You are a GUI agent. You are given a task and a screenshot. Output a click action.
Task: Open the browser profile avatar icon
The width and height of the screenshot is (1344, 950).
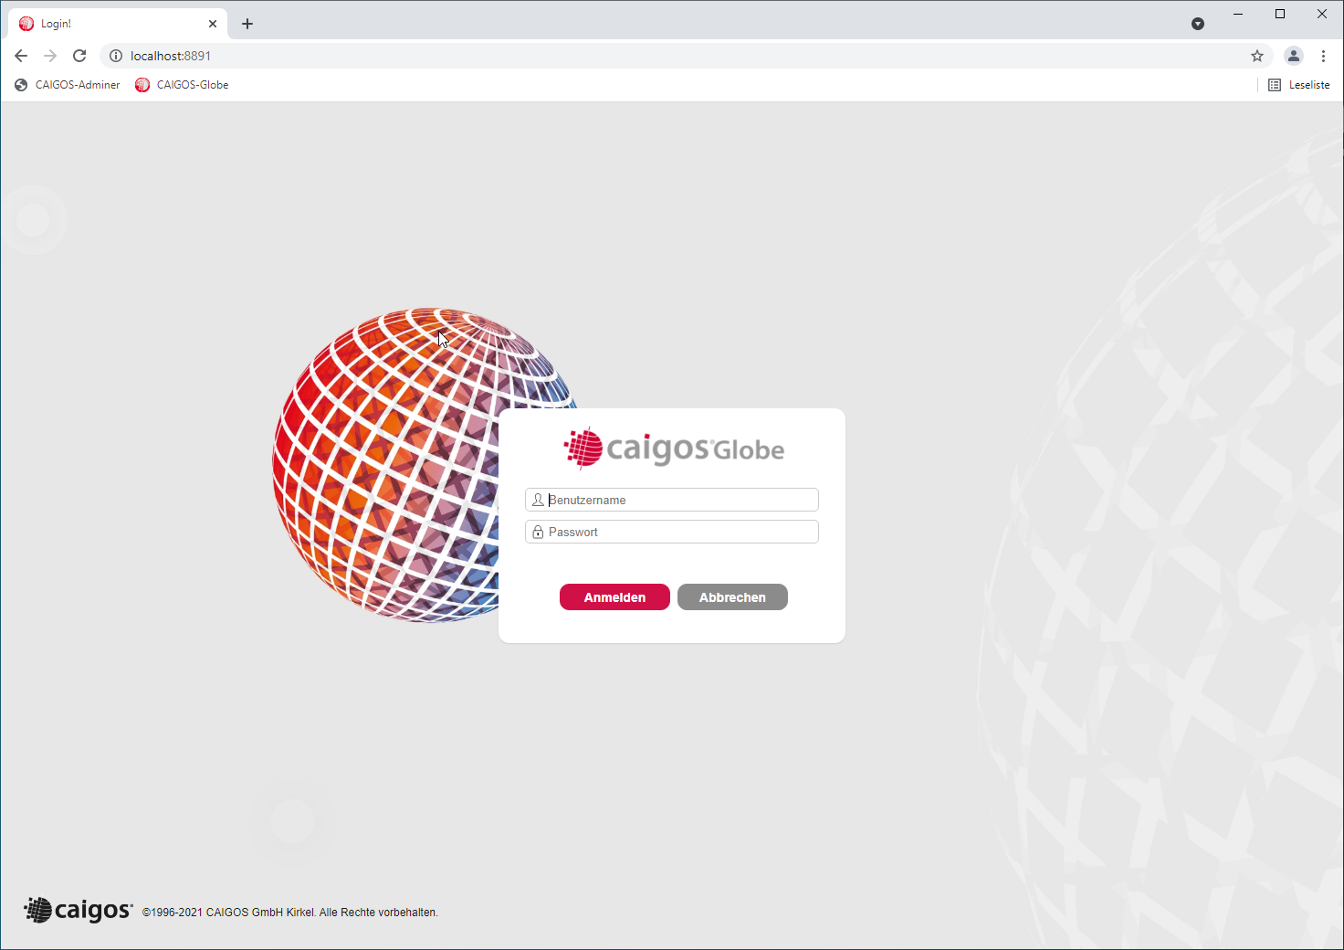pos(1293,56)
